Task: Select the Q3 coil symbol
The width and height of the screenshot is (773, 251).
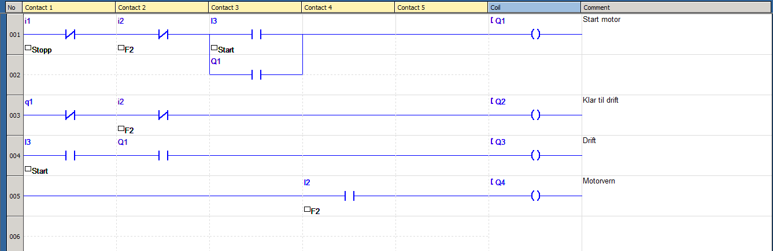Action: point(535,156)
